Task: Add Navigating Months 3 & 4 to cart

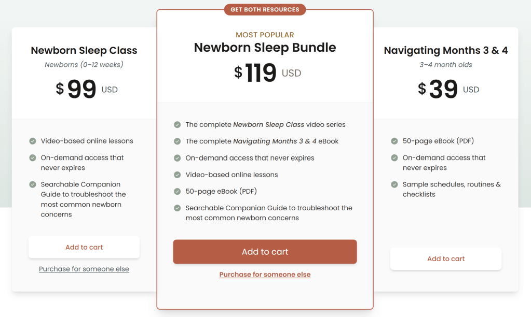Action: tap(446, 258)
